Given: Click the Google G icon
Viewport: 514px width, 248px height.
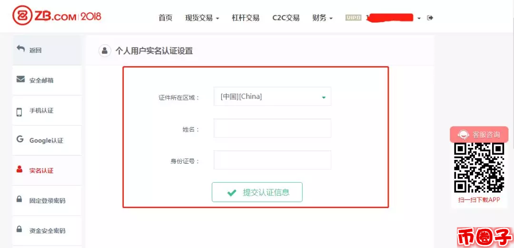Looking at the screenshot, I should point(20,139).
